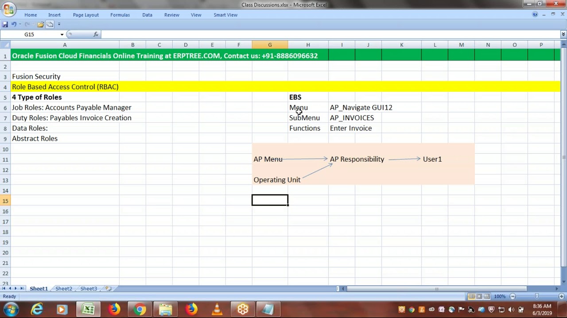
Task: Click cell "Enter Invoice"
Action: point(351,129)
